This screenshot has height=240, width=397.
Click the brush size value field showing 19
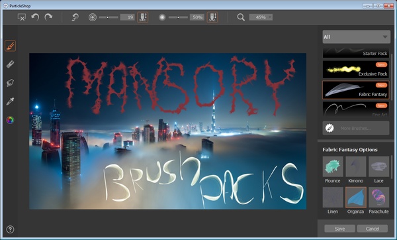coord(127,17)
